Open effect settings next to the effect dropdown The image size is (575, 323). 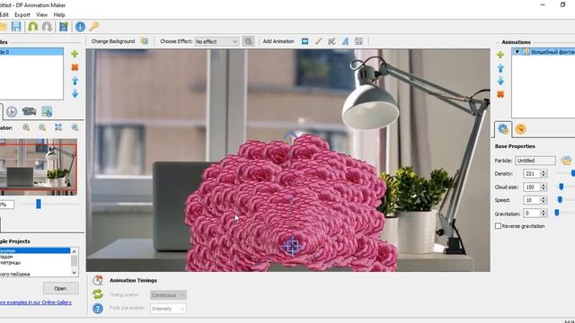pyautogui.click(x=248, y=41)
